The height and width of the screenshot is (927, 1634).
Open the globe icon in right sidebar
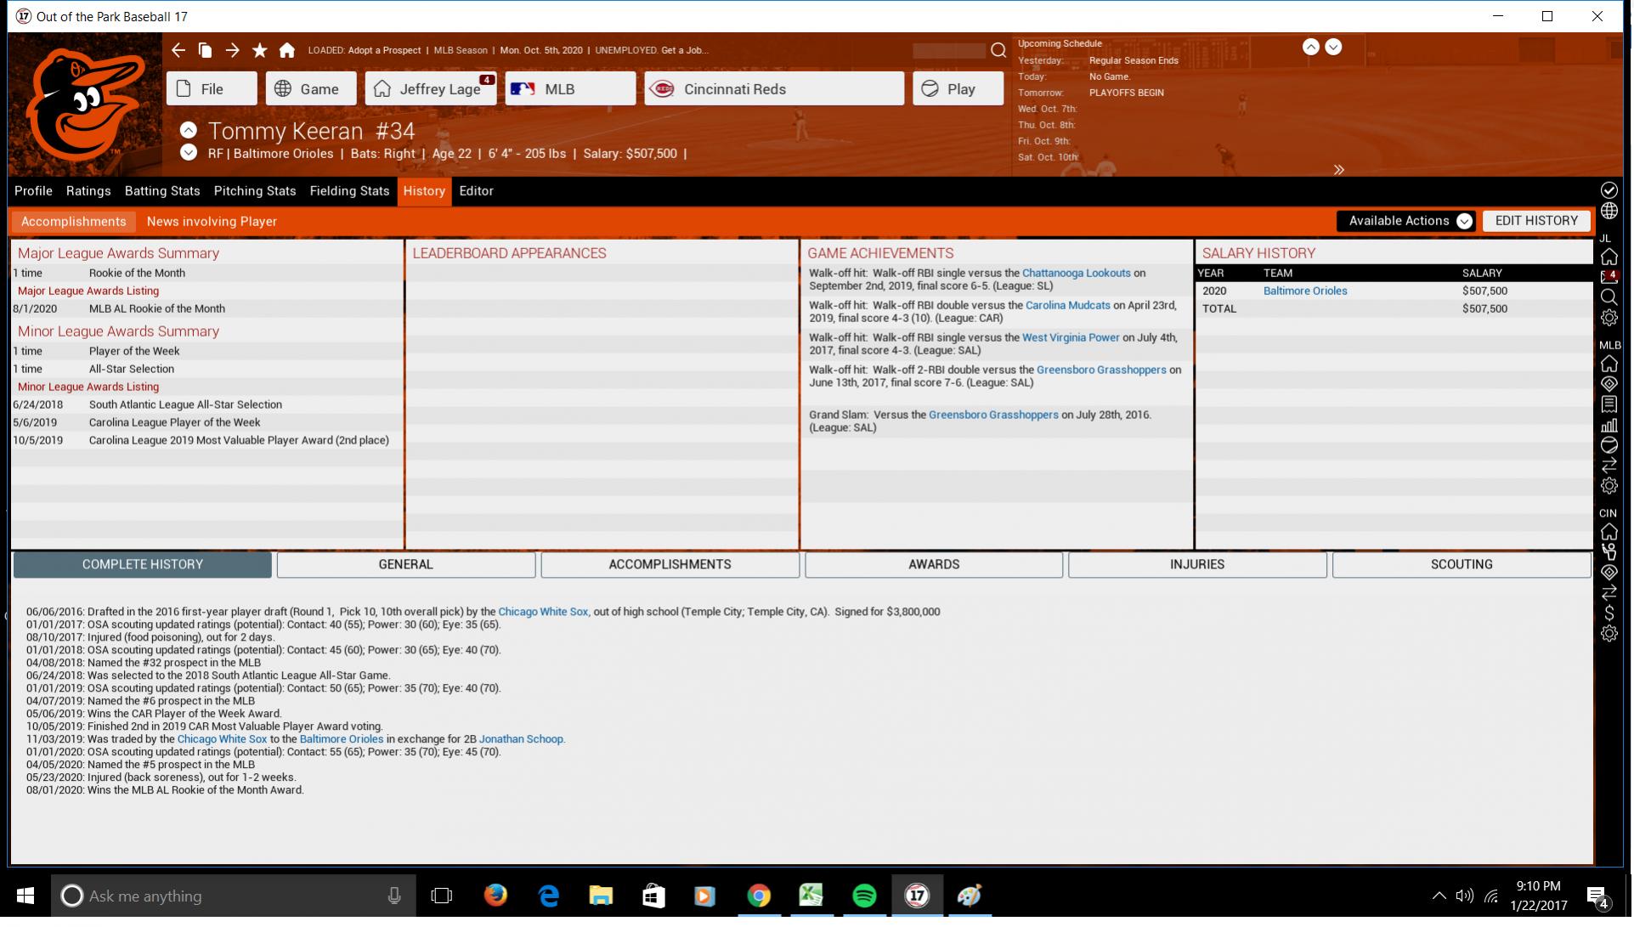[x=1609, y=212]
